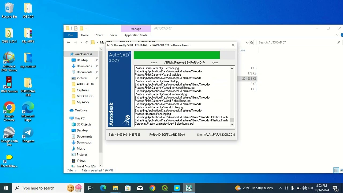Open Captures folder in navigation pane
This screenshot has height=193, width=343.
point(83,90)
